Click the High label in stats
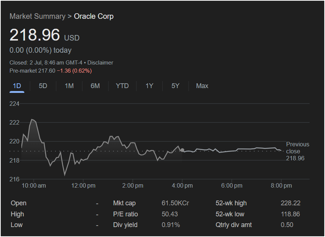Image resolution: width=325 pixels, height=237 pixels. [17, 214]
